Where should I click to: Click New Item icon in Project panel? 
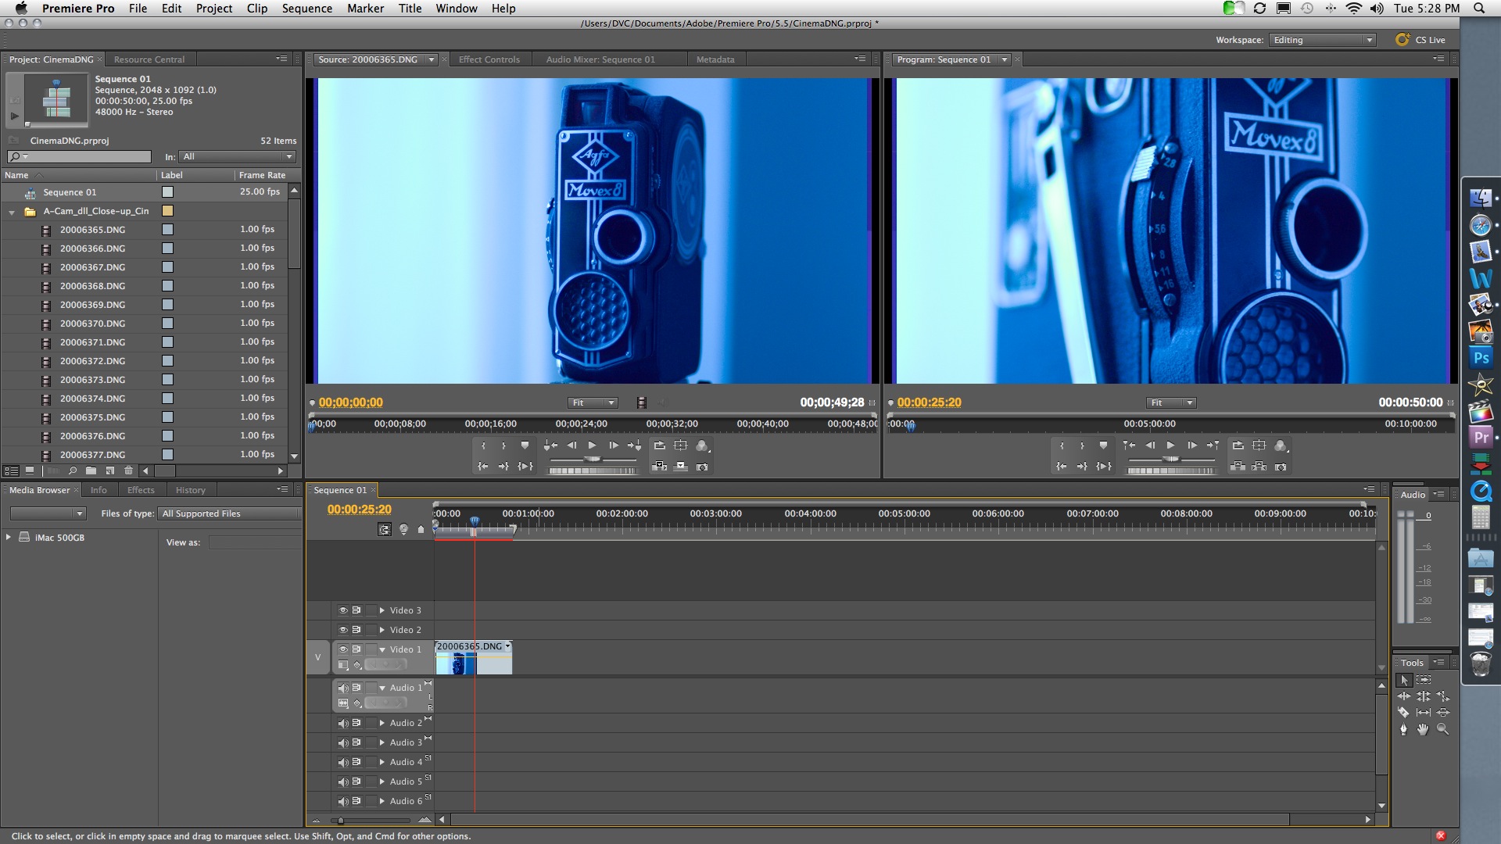[x=110, y=470]
